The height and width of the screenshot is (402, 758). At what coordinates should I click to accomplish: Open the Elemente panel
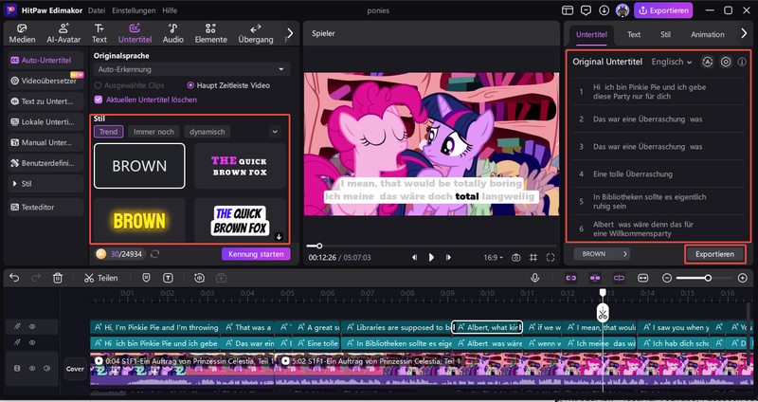tap(210, 33)
